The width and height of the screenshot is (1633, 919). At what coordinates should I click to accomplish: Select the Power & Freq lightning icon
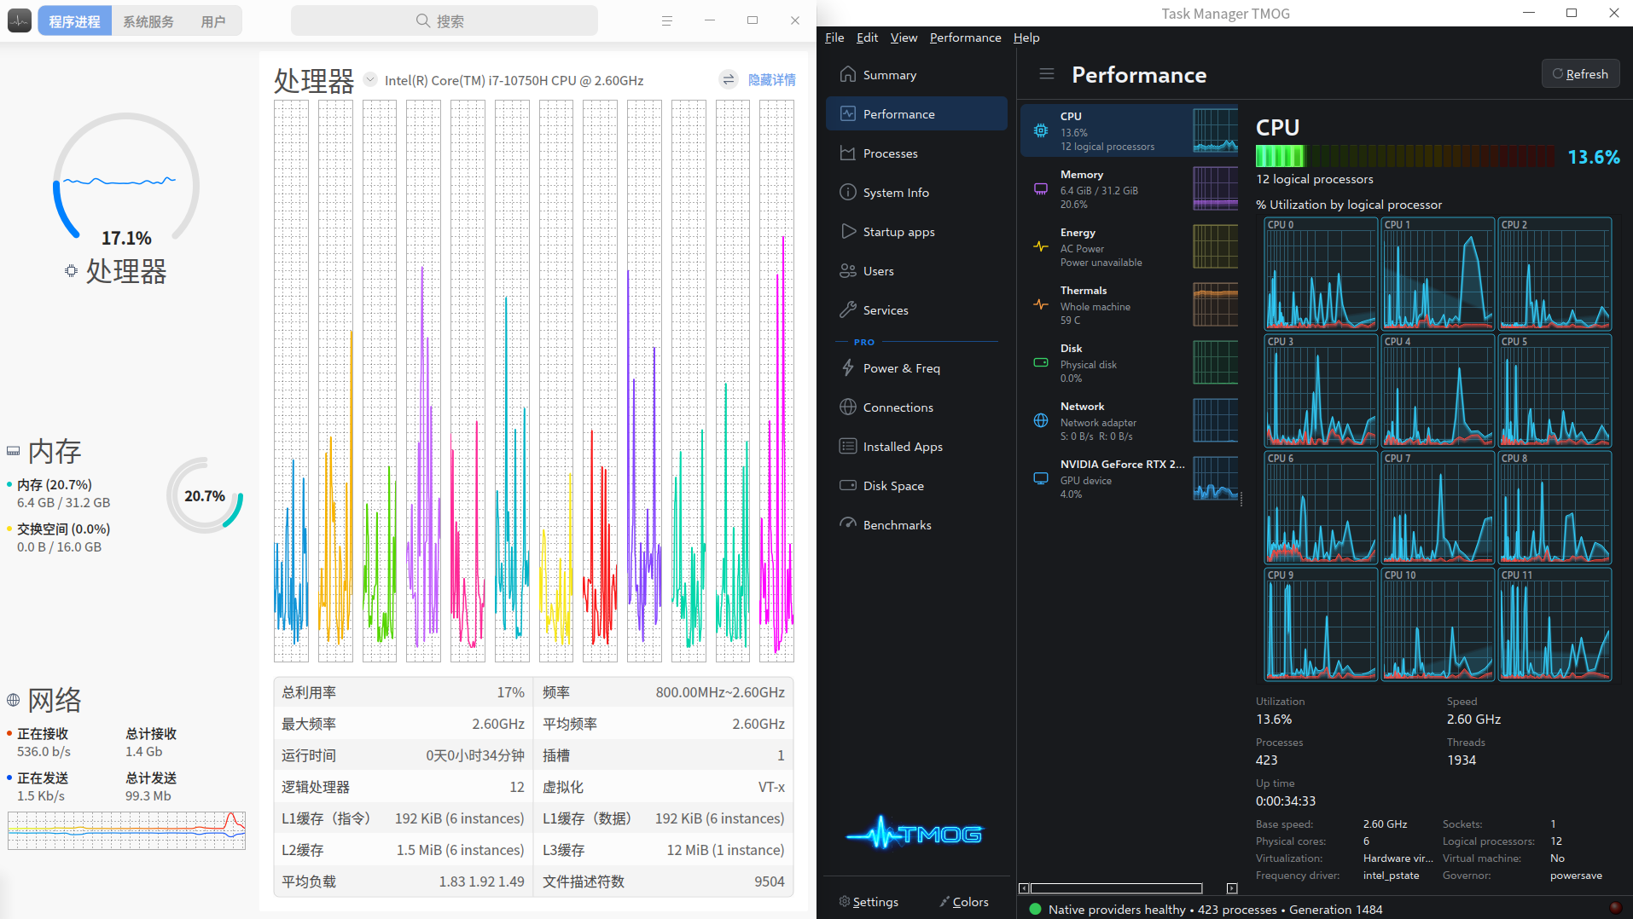(x=847, y=367)
